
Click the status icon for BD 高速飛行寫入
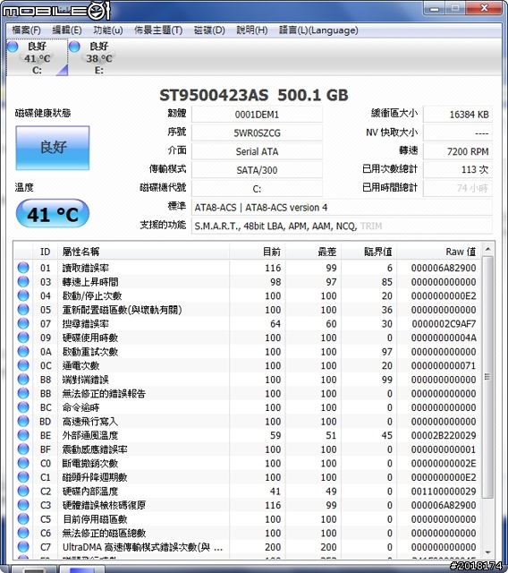coord(23,421)
